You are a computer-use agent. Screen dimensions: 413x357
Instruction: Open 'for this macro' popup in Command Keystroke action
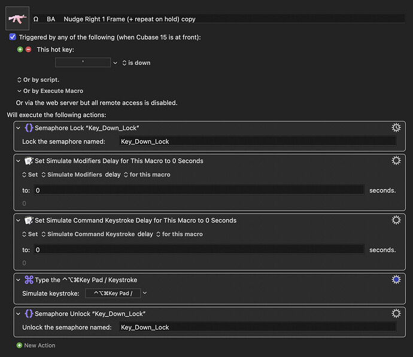(180, 234)
